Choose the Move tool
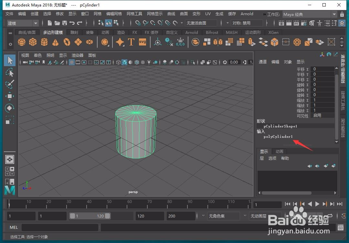The height and width of the screenshot is (243, 349). 10,96
